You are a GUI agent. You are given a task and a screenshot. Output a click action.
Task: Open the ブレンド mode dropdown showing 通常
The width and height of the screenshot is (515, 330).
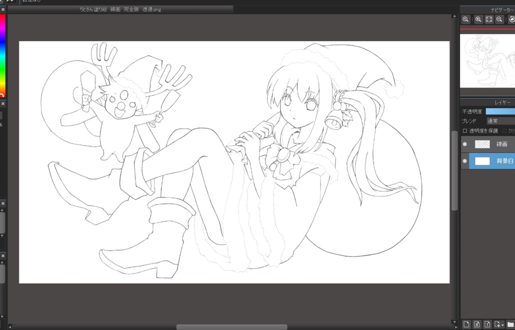pos(500,121)
